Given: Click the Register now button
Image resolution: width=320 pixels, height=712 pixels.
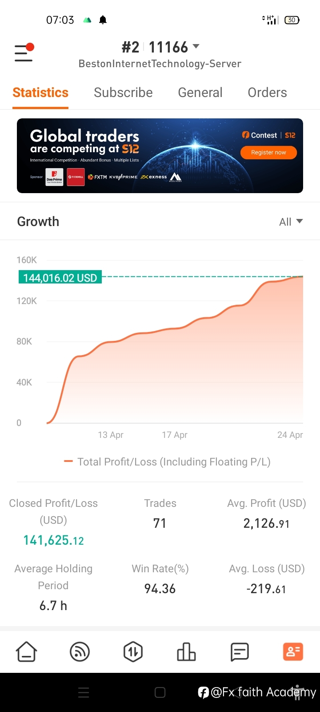Looking at the screenshot, I should [x=268, y=152].
